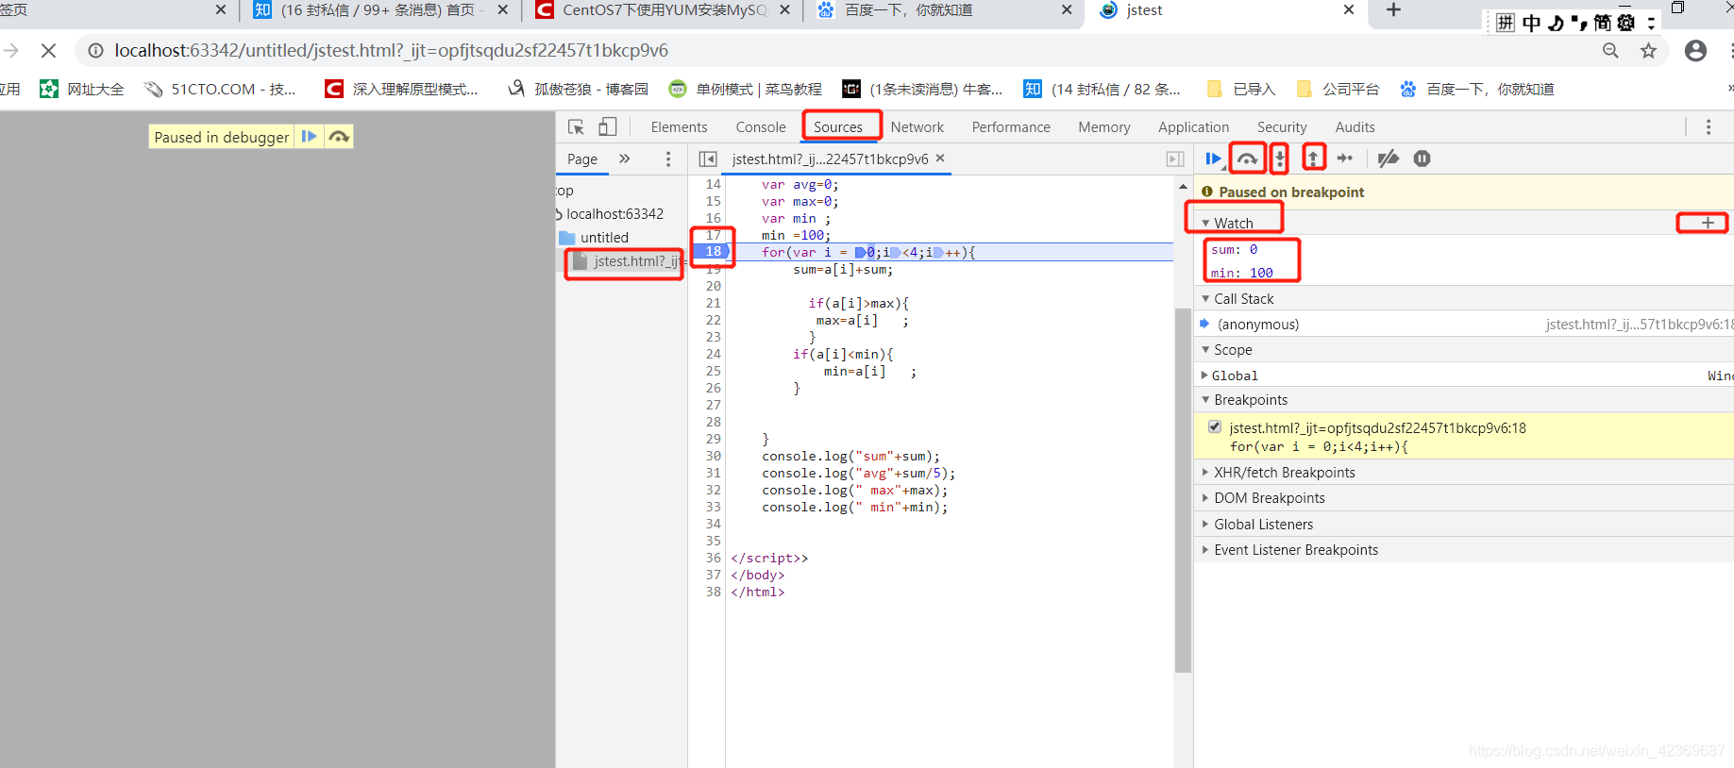The image size is (1734, 768).
Task: Deactivate breakpoints icon
Action: coord(1388,159)
